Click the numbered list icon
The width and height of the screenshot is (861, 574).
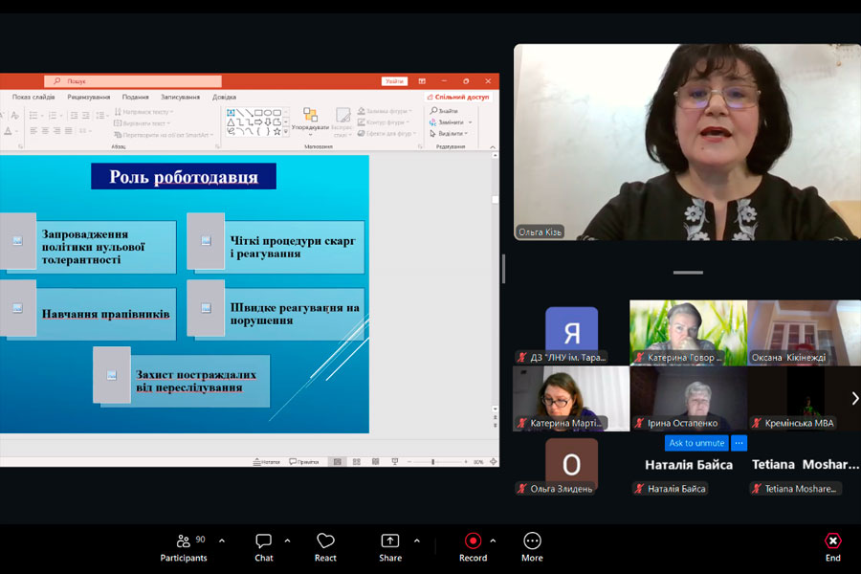pos(53,116)
